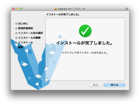The height and width of the screenshot is (105, 140).
Task: Select the 使用許諾契約 step bullet
Action: [x=16, y=28]
